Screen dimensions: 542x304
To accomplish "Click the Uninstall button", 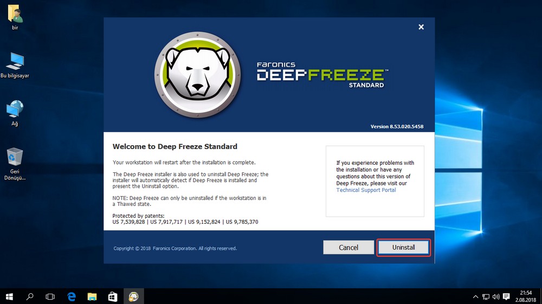I will (x=403, y=248).
